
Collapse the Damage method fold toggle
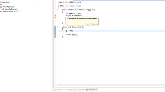coord(57,27)
